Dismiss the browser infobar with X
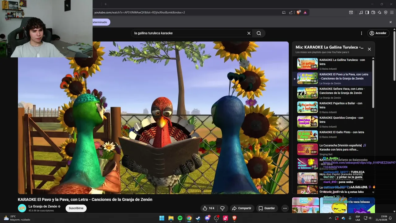This screenshot has height=223, width=396. tap(390, 22)
